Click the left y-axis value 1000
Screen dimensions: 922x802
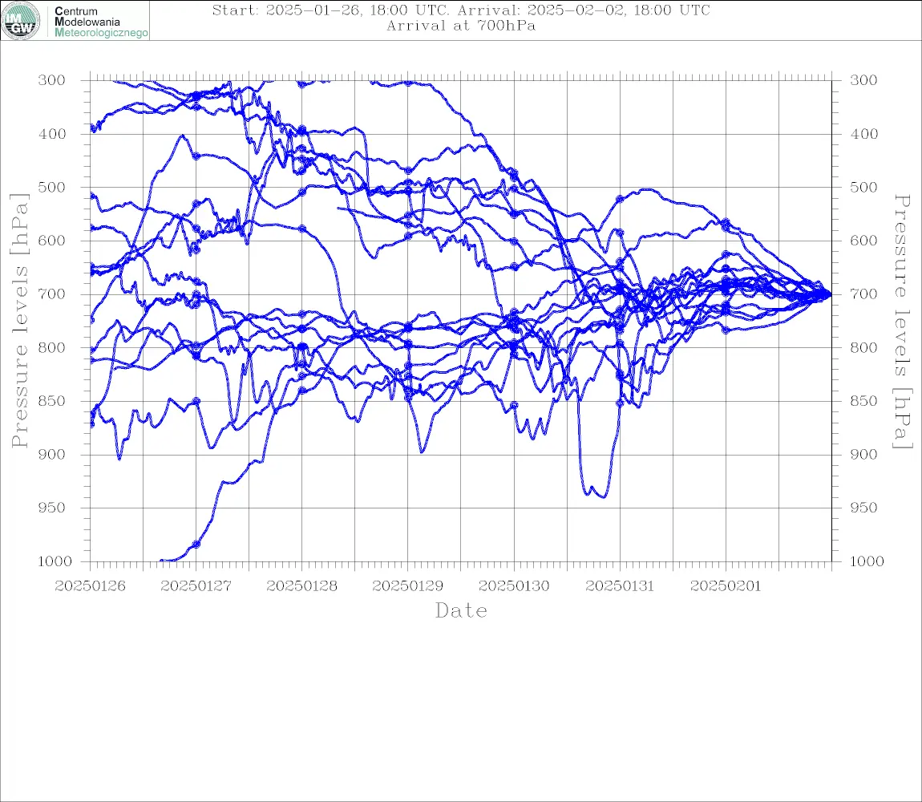pyautogui.click(x=55, y=561)
